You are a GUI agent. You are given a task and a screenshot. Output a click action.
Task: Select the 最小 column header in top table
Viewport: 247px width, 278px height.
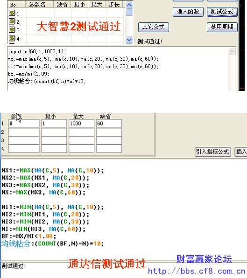click(80, 5)
